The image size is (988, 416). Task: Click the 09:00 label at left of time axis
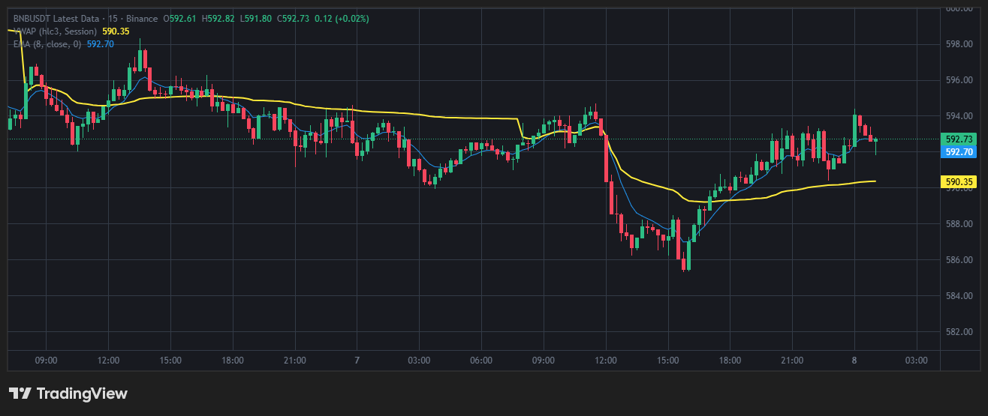click(47, 361)
